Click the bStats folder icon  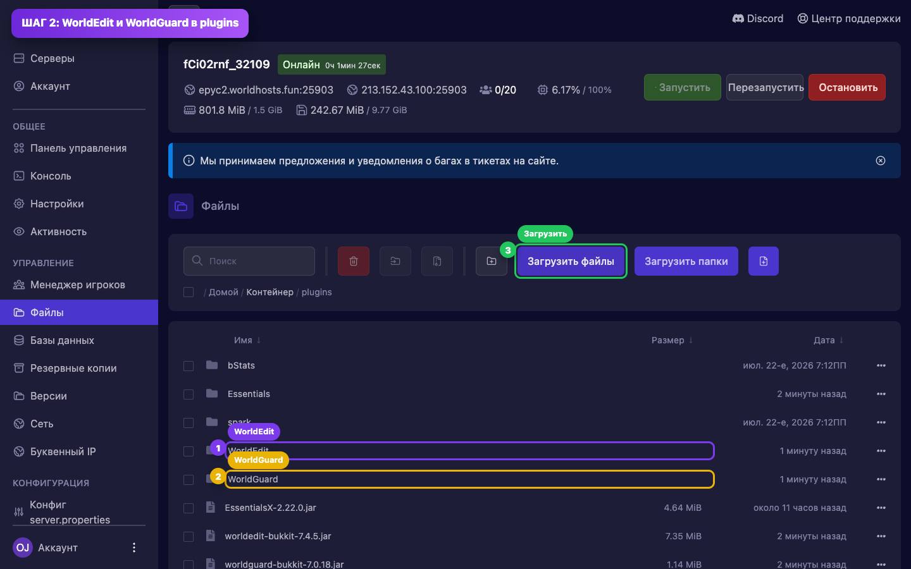212,365
